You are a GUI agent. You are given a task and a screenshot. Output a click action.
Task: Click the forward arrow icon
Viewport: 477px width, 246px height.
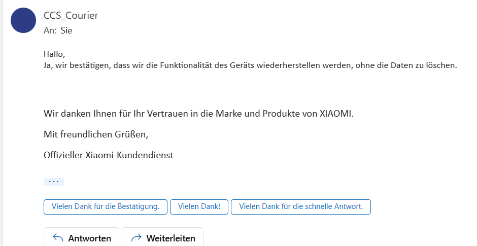tap(136, 238)
